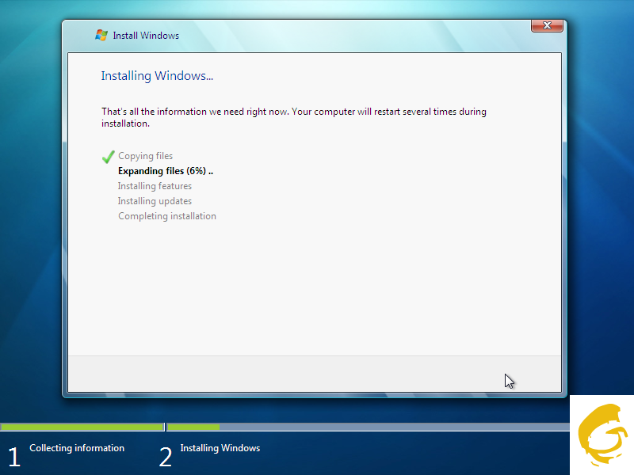
Task: Click the 'Installing Windows...' blue heading
Action: click(157, 76)
